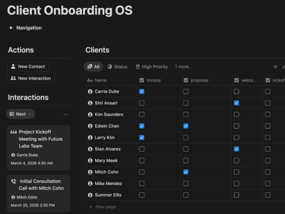Image resolution: width=285 pixels, height=214 pixels.
Task: Click the double exclamation High Priority icon
Action: (x=138, y=66)
